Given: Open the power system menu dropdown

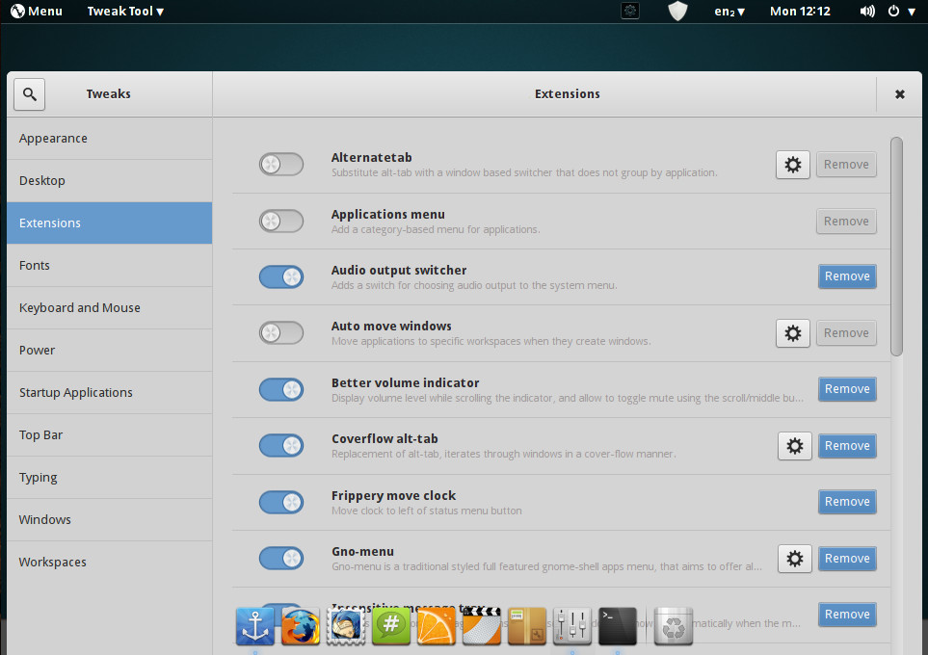Looking at the screenshot, I should pyautogui.click(x=900, y=12).
